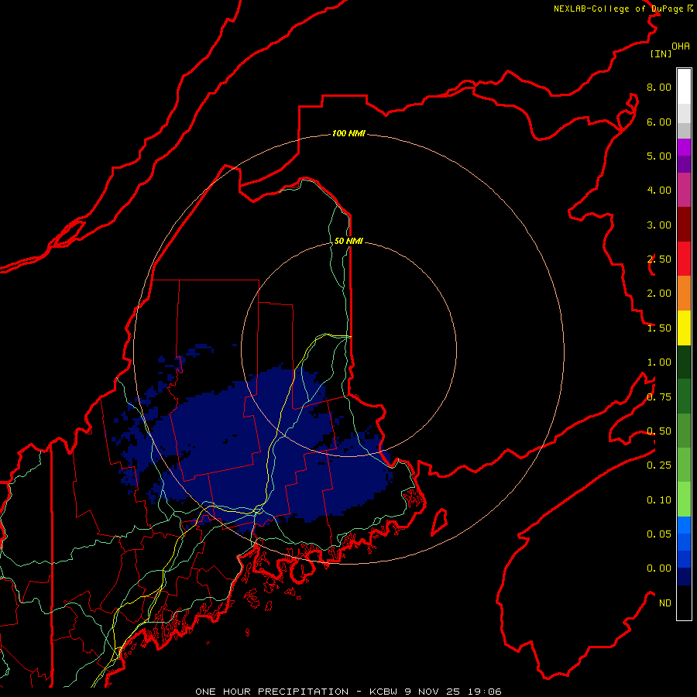Viewport: 697px width, 697px height.
Task: Select the pink 4.00 legend swatch
Action: (x=684, y=190)
